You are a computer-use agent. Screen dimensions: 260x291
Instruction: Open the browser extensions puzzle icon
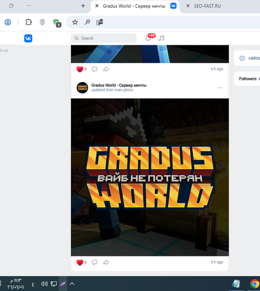tap(29, 22)
